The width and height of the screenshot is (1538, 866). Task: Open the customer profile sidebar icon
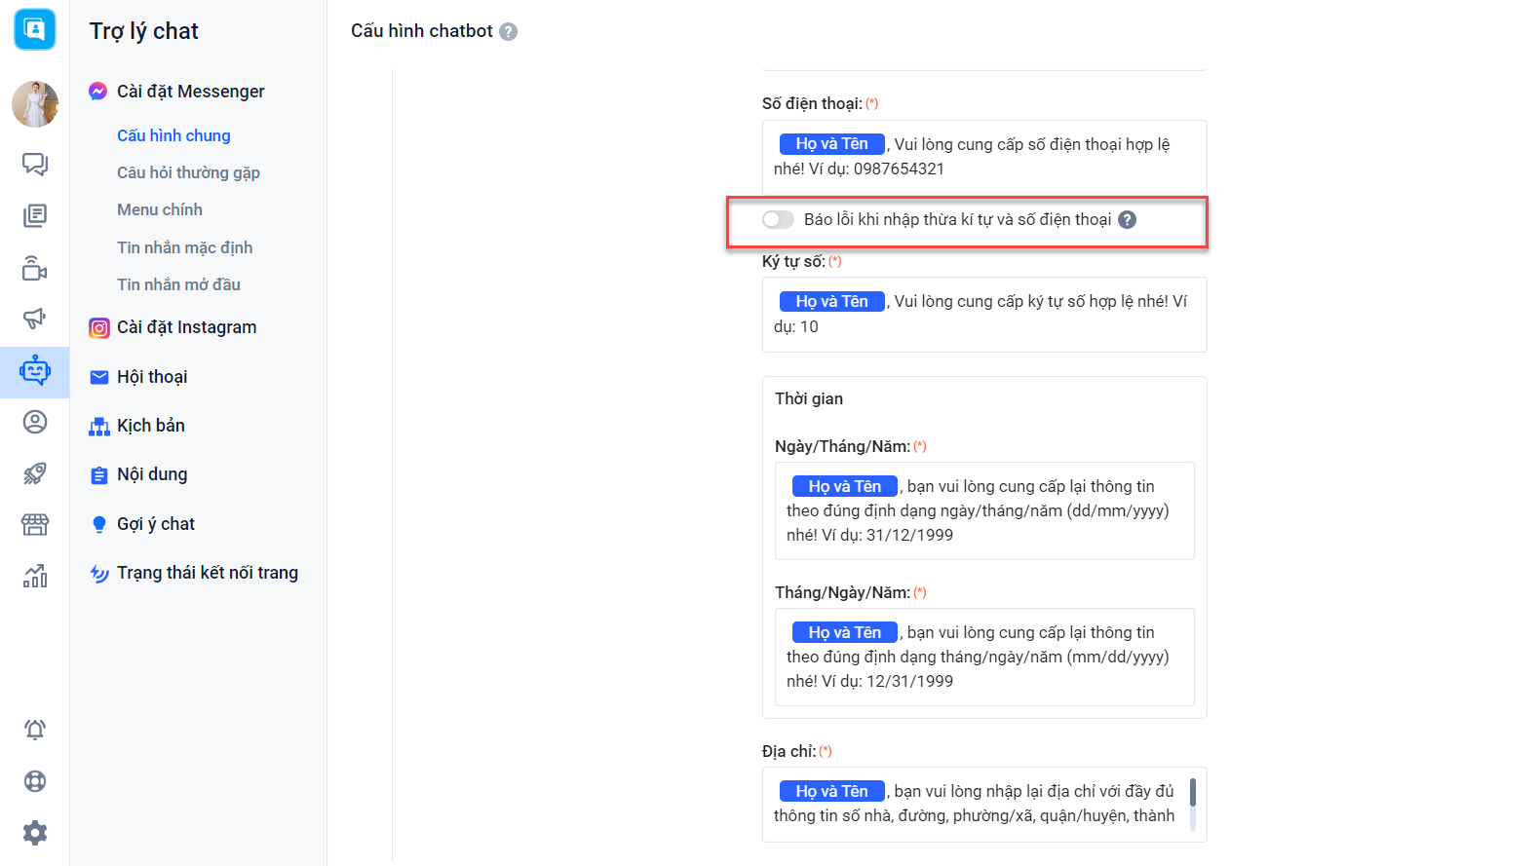pos(35,422)
